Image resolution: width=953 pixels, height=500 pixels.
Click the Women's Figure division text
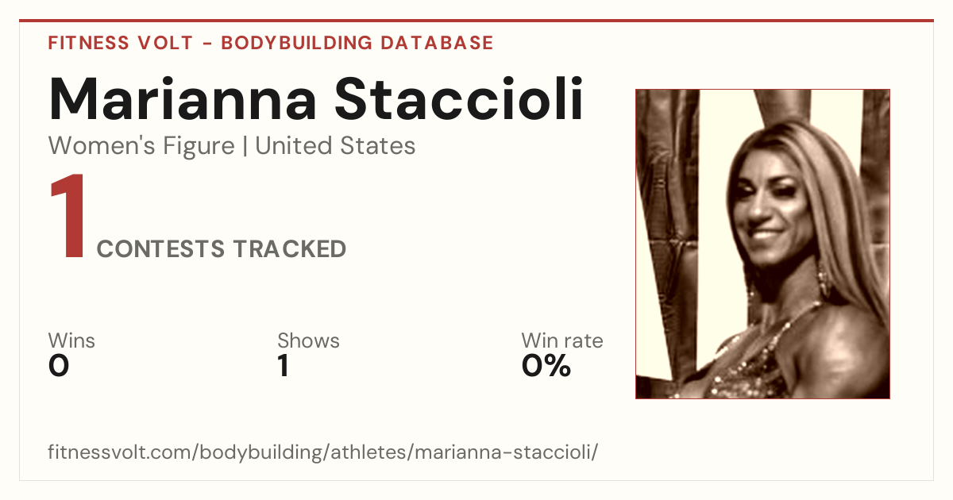(x=141, y=146)
